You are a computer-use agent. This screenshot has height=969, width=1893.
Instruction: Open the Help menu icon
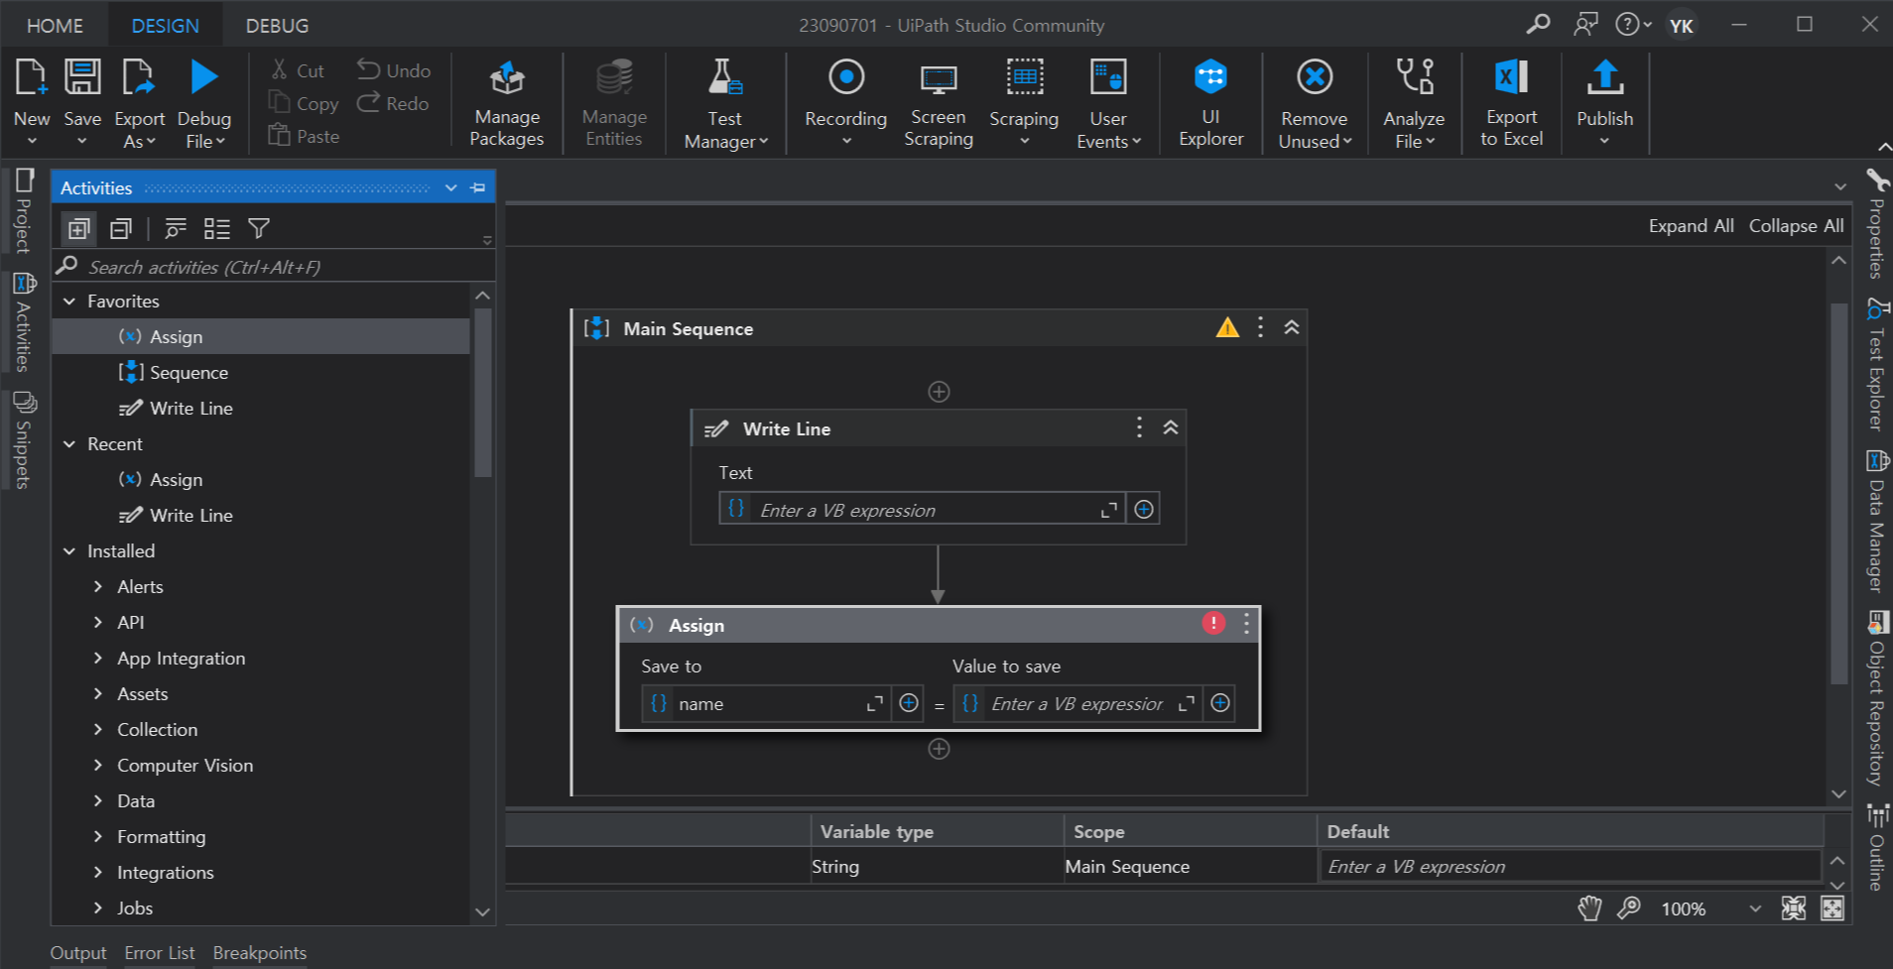[x=1632, y=24]
